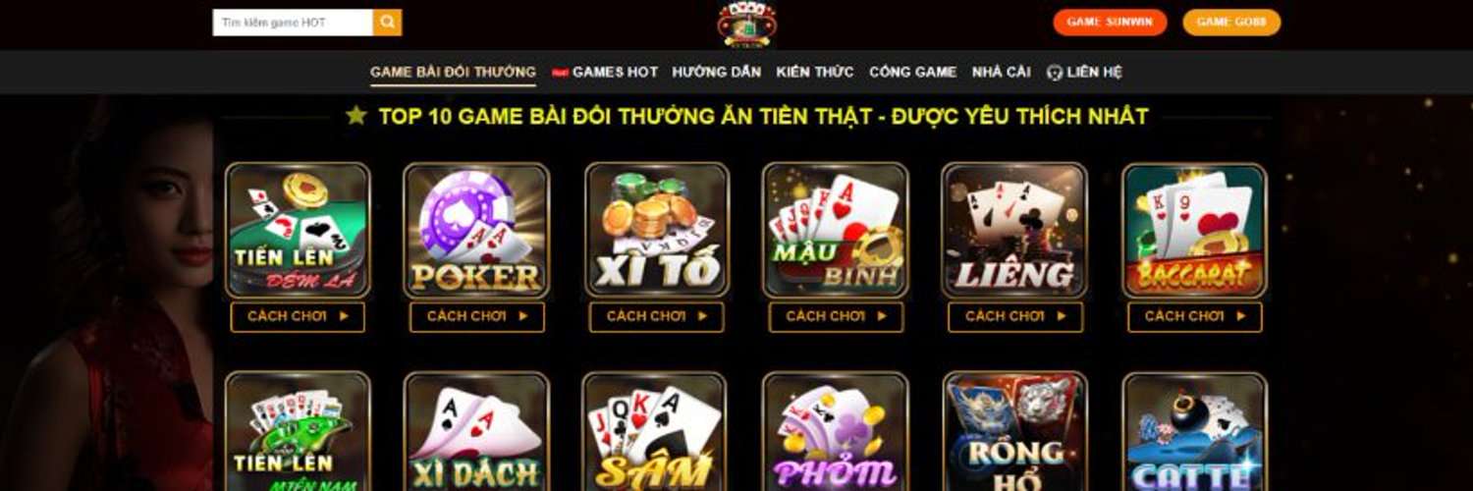Screen dimensions: 1473x491
Task: Open the Game Bài Đổi Thưởng menu item
Action: point(453,72)
